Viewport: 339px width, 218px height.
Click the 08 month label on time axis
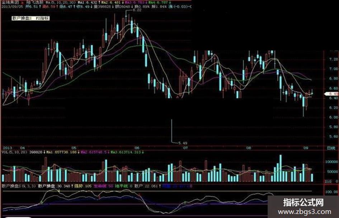click(x=249, y=148)
